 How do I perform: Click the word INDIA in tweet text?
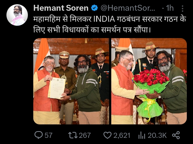[x=104, y=19]
